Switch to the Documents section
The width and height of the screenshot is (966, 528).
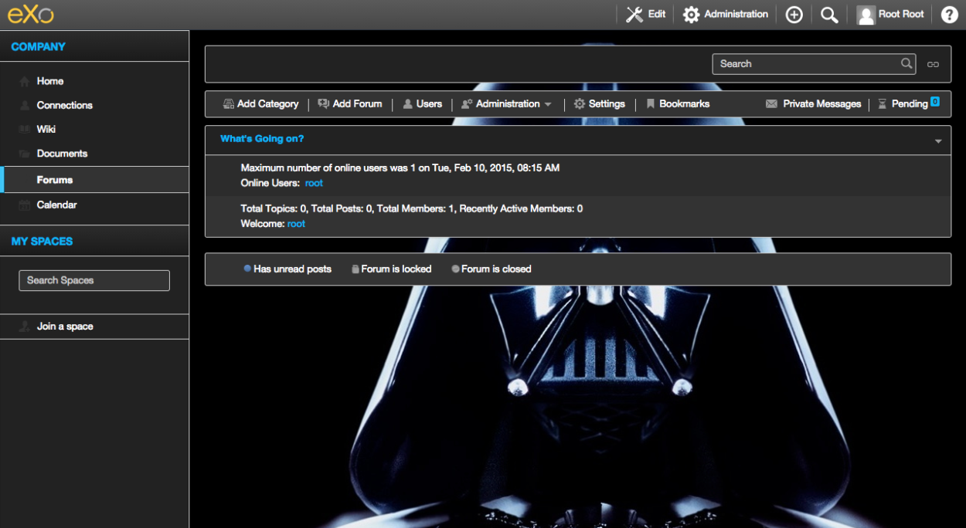pyautogui.click(x=62, y=153)
